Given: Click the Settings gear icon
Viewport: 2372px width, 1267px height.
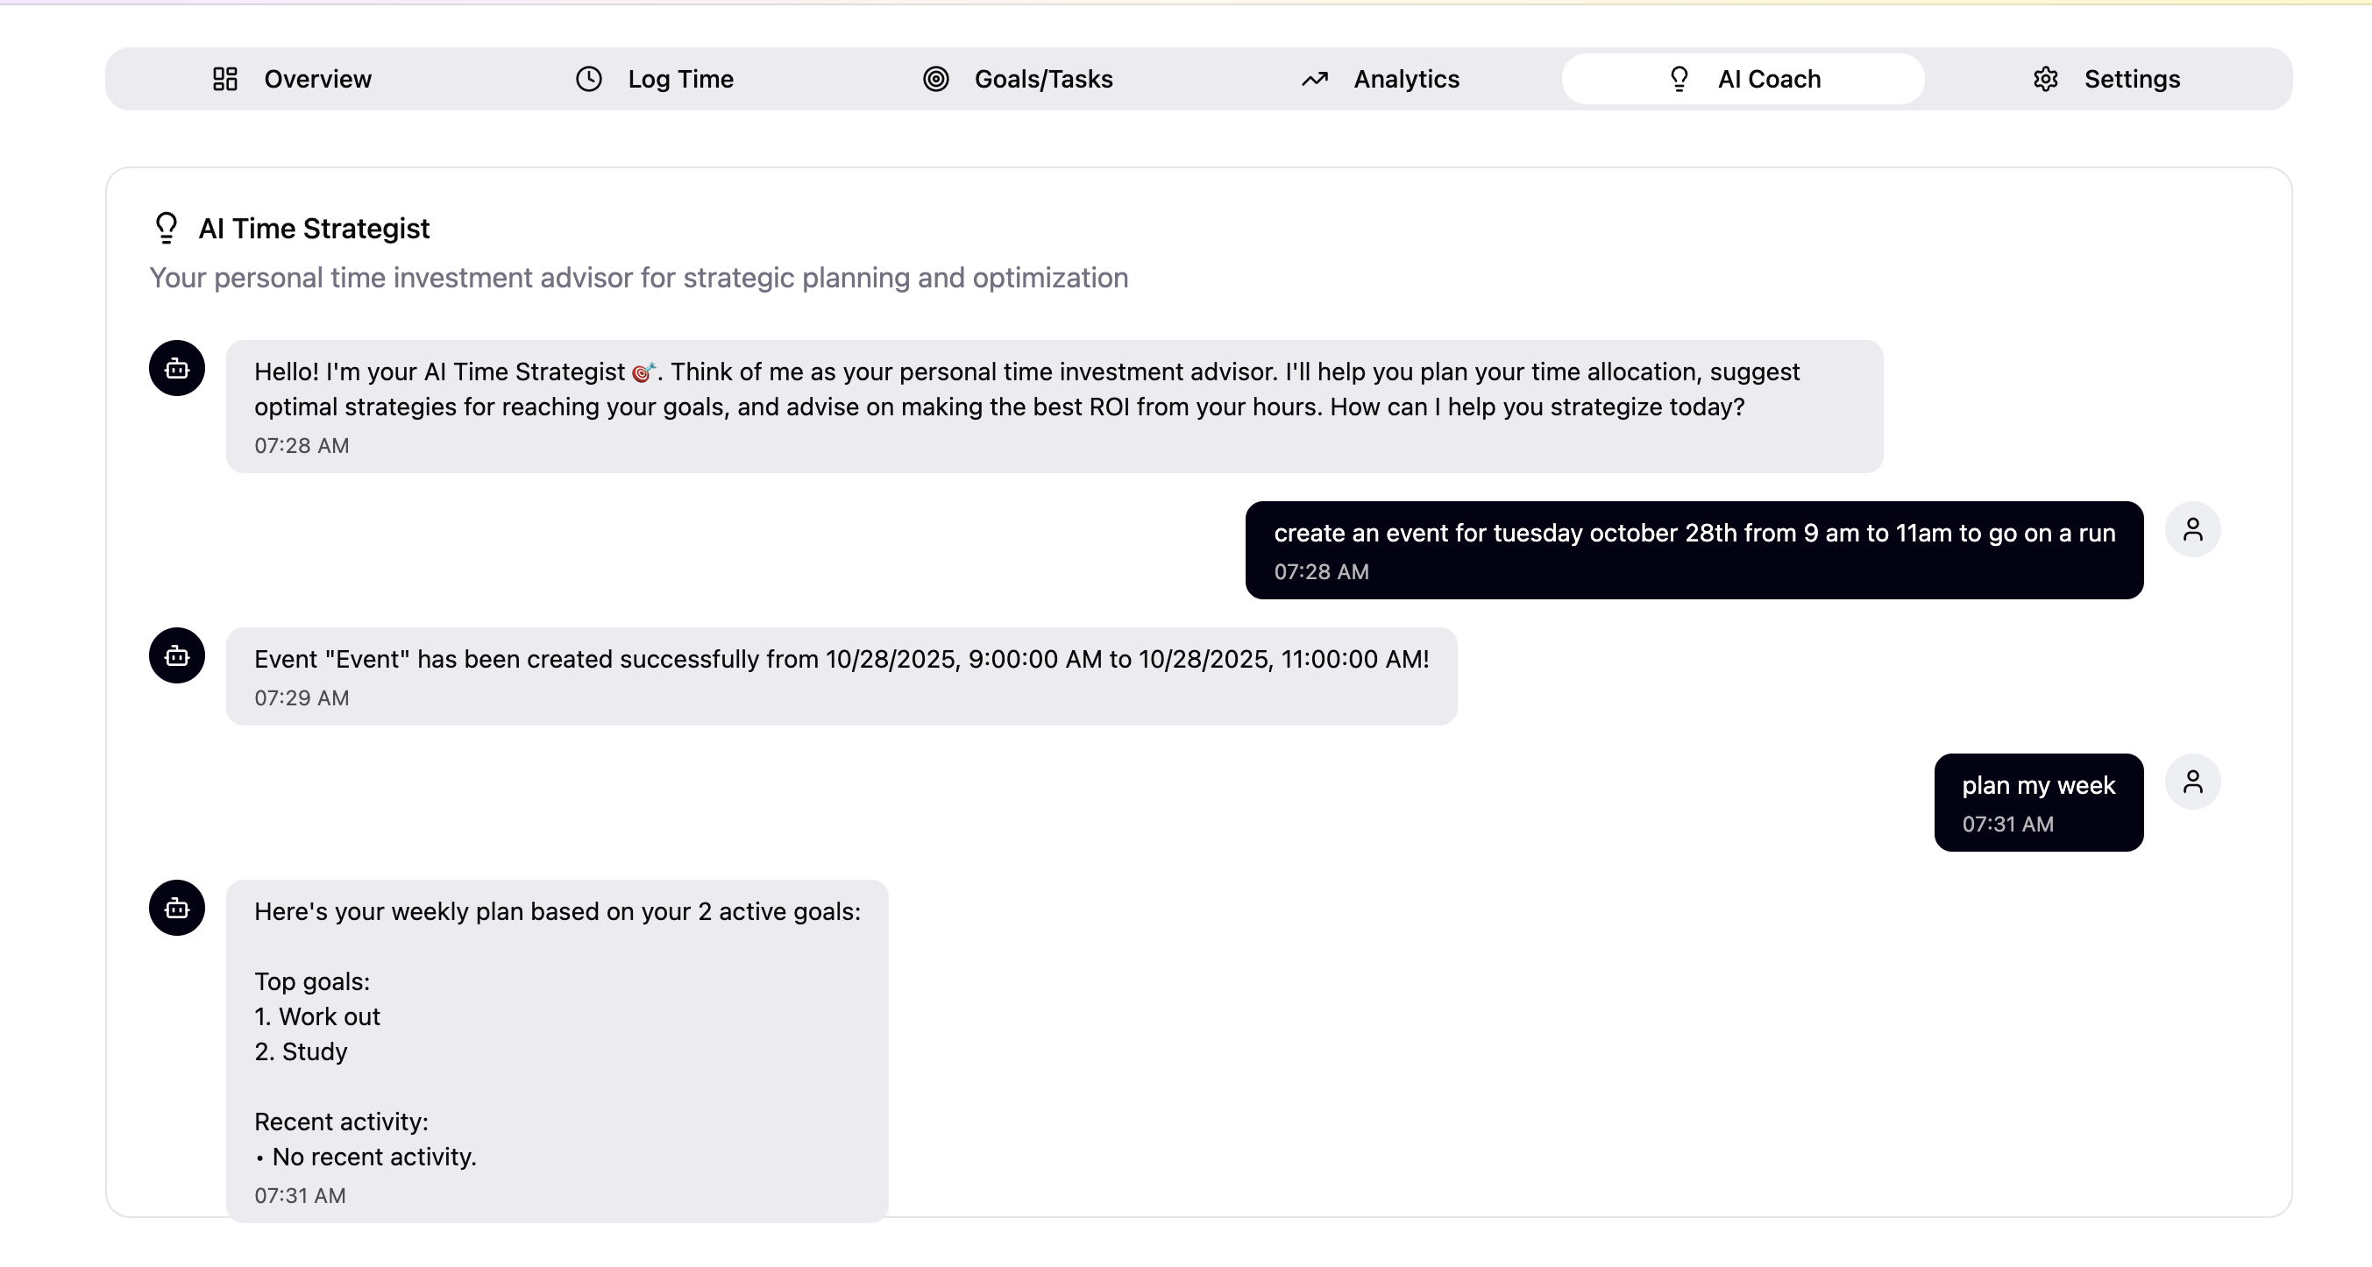Looking at the screenshot, I should (2045, 79).
